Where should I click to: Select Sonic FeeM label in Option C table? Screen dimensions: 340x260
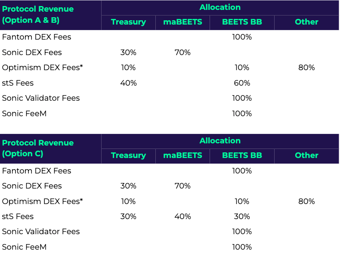click(x=24, y=247)
